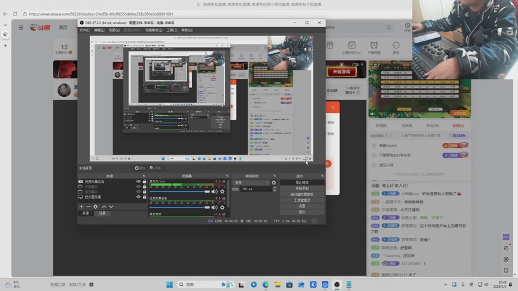Switch to the 场景 tab in OBS
The width and height of the screenshot is (518, 291).
click(102, 213)
